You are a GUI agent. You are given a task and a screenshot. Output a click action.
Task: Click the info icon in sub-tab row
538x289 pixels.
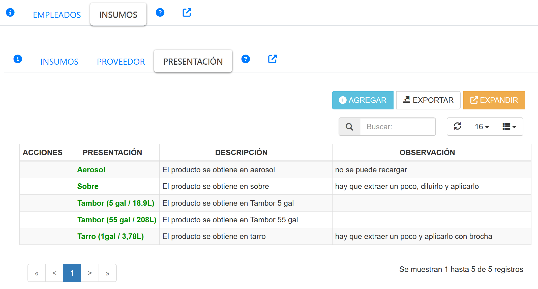pyautogui.click(x=18, y=59)
